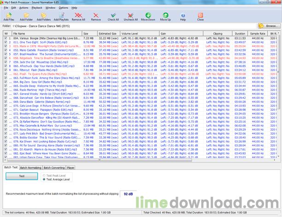Image resolution: width=282 pixels, height=217 pixels.
Task: Open the Options menu
Action: coord(64,8)
